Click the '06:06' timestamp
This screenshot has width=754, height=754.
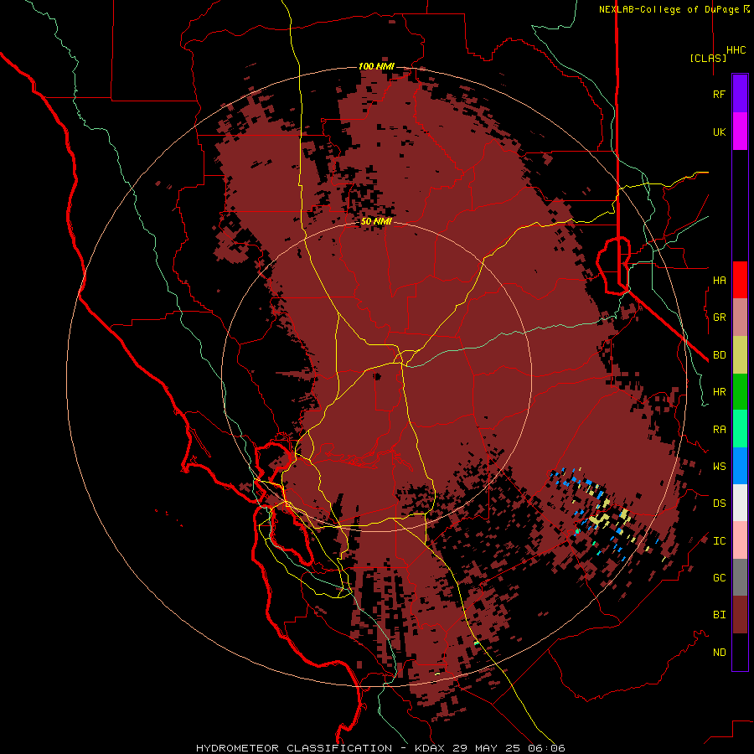point(549,748)
